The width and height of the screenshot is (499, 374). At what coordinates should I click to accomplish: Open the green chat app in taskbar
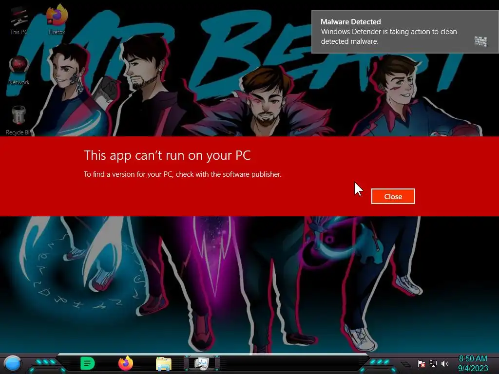coord(88,363)
